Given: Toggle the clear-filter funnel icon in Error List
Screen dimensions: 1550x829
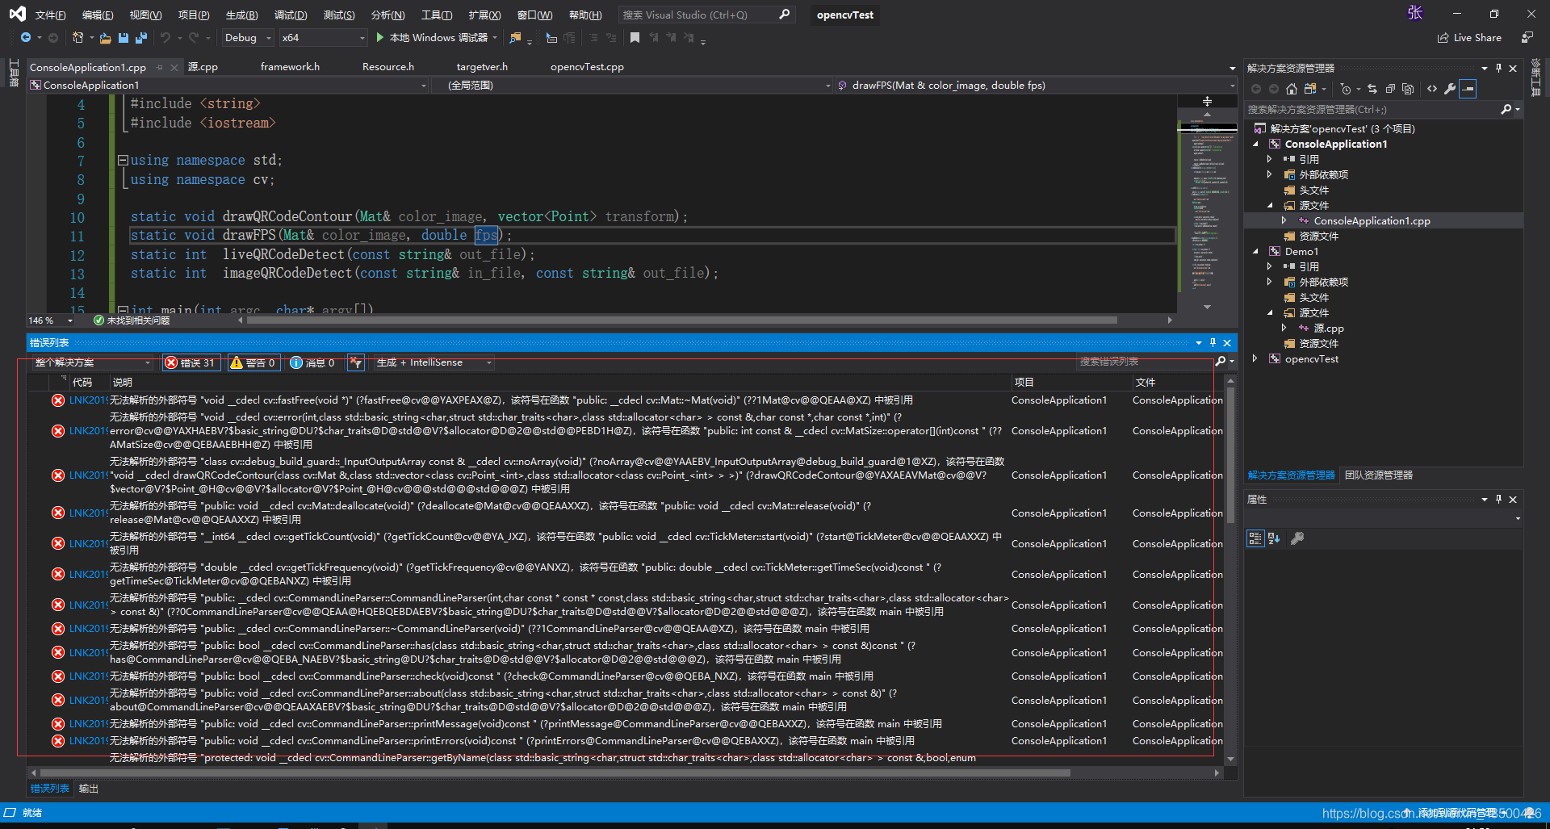Looking at the screenshot, I should [355, 362].
